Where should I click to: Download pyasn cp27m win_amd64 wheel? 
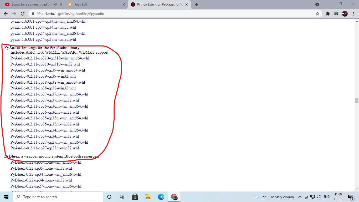pos(48,33)
